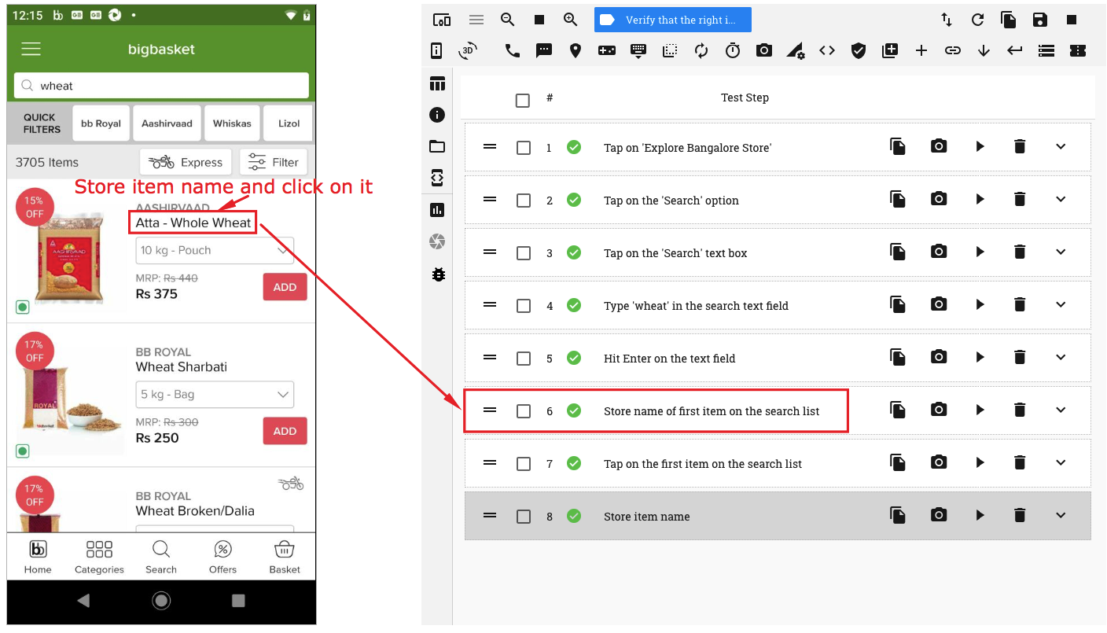Check the box for step 5
The width and height of the screenshot is (1107, 633).
tap(524, 359)
